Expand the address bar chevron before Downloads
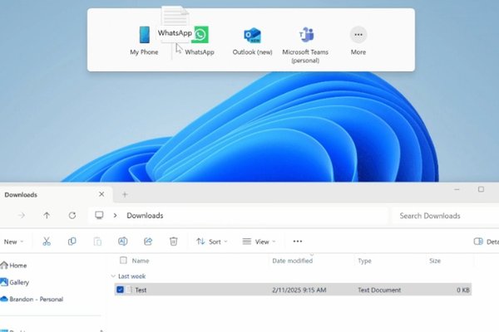499x332 pixels. (x=116, y=216)
